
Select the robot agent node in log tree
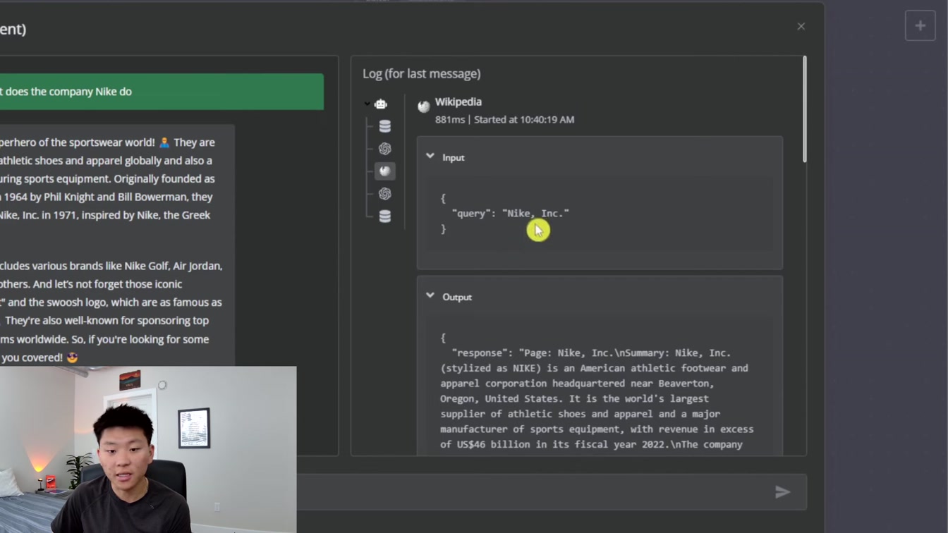[381, 104]
